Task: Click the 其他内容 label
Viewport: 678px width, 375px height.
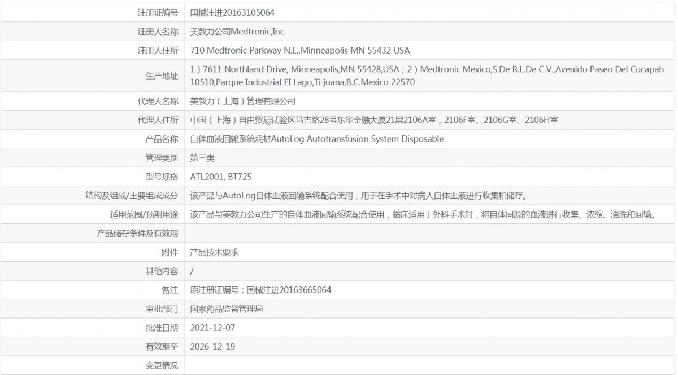Action: 162,271
